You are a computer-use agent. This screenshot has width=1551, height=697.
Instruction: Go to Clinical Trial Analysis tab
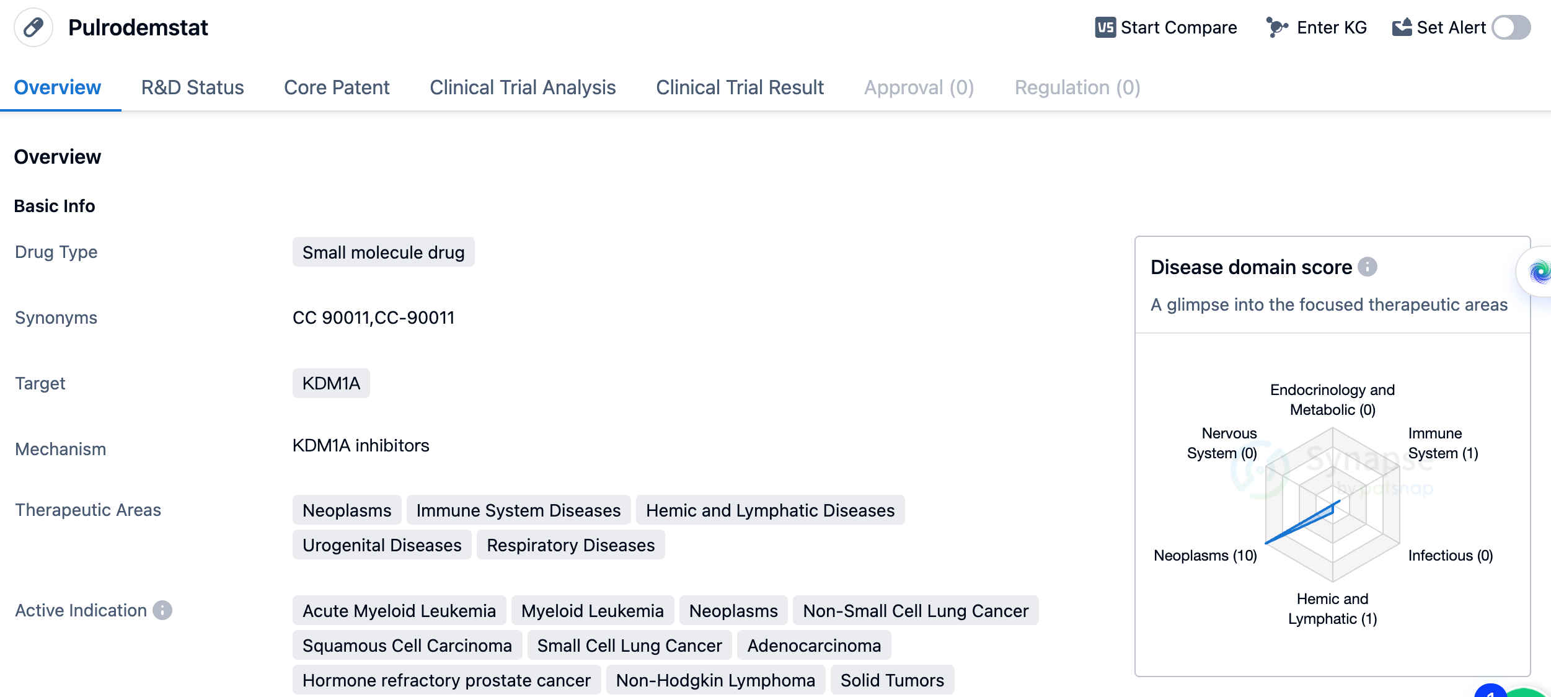[522, 87]
